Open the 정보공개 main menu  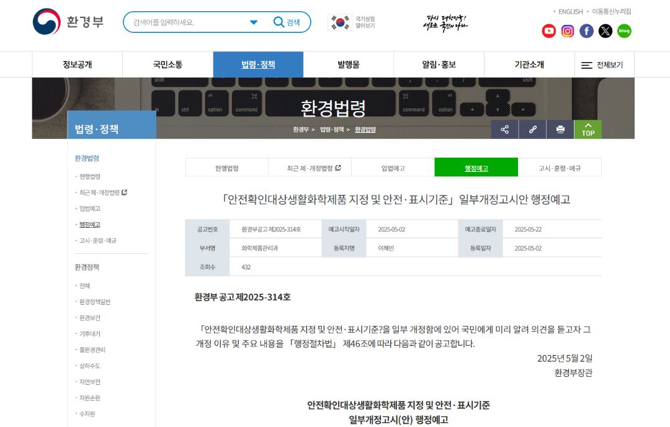78,65
